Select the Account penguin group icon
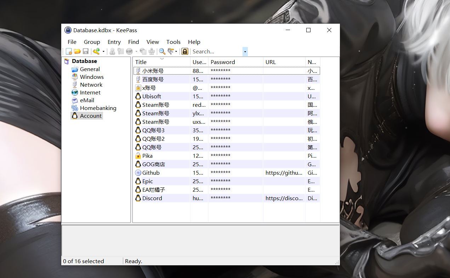This screenshot has height=278, width=450. (x=75, y=116)
